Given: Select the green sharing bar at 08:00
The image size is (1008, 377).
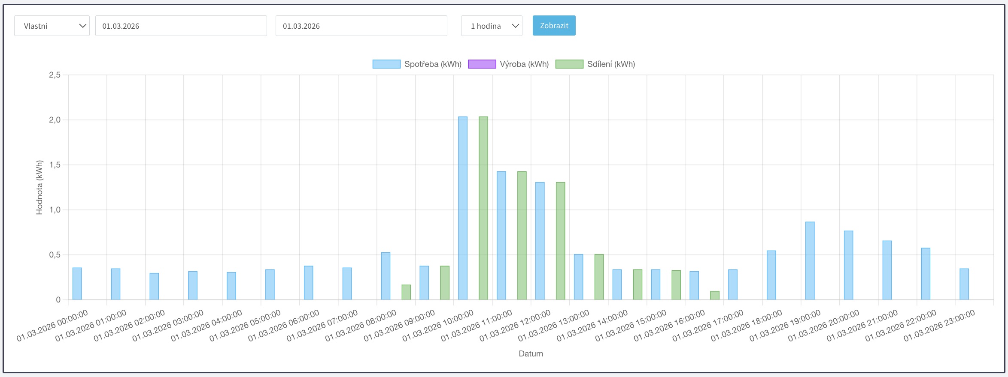Looking at the screenshot, I should click(x=406, y=292).
